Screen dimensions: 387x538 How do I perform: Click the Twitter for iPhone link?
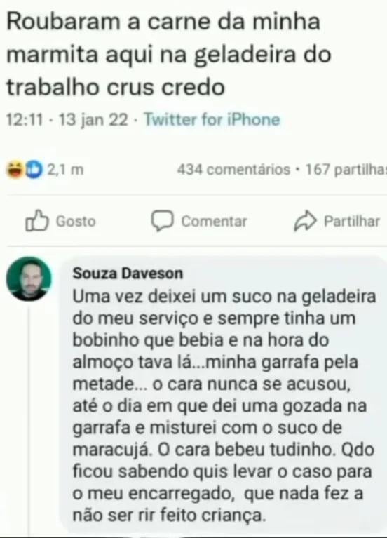tap(212, 119)
